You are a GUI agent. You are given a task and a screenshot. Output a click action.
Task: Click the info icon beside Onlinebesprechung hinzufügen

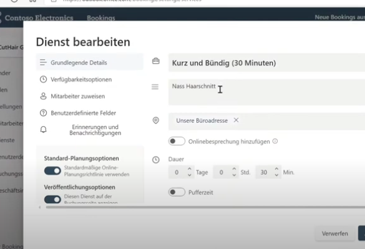coord(275,141)
